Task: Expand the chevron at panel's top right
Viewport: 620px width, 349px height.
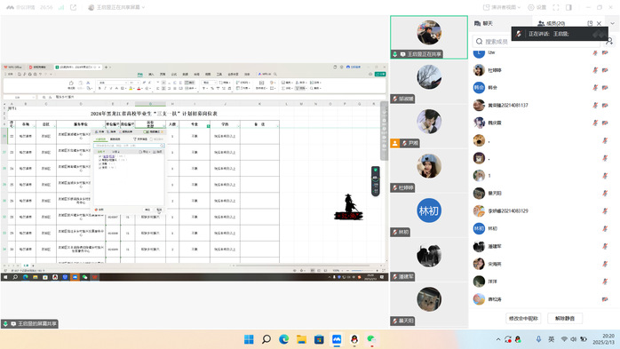Action: (613, 23)
